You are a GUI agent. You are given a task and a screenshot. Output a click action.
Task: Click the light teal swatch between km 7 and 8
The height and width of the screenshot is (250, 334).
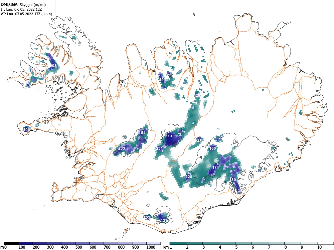276,243
